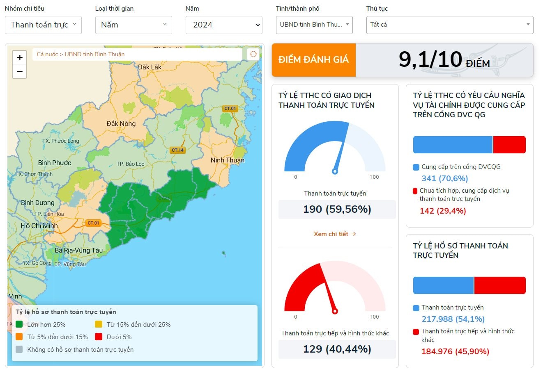Click the CT.01 road marker near Hồ Chí Minh
The width and height of the screenshot is (543, 369).
point(94,223)
